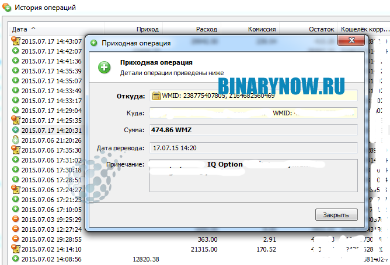Click the green plus icon for 2015.07.17 14:33:49
390x265 pixels.
(15, 90)
